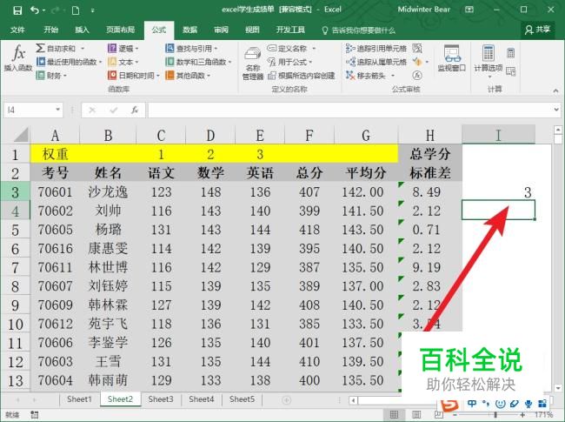Open AutoSum dropdown arrow
565x422 pixels.
(x=83, y=49)
